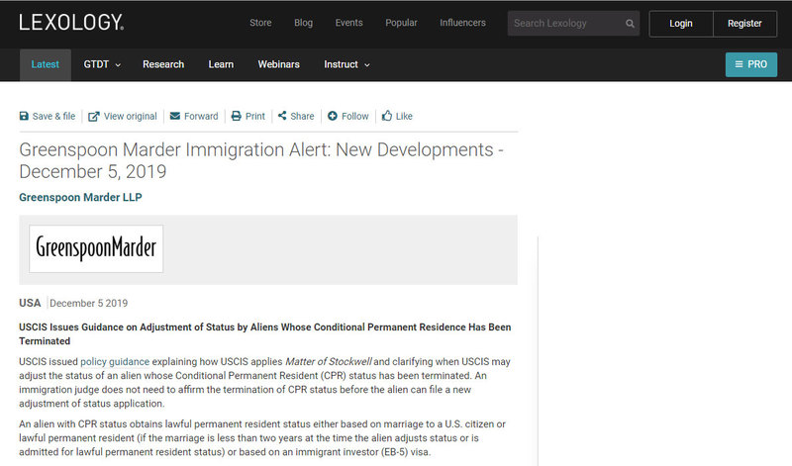This screenshot has width=792, height=466.
Task: Click the PRO button label
Action: [757, 64]
